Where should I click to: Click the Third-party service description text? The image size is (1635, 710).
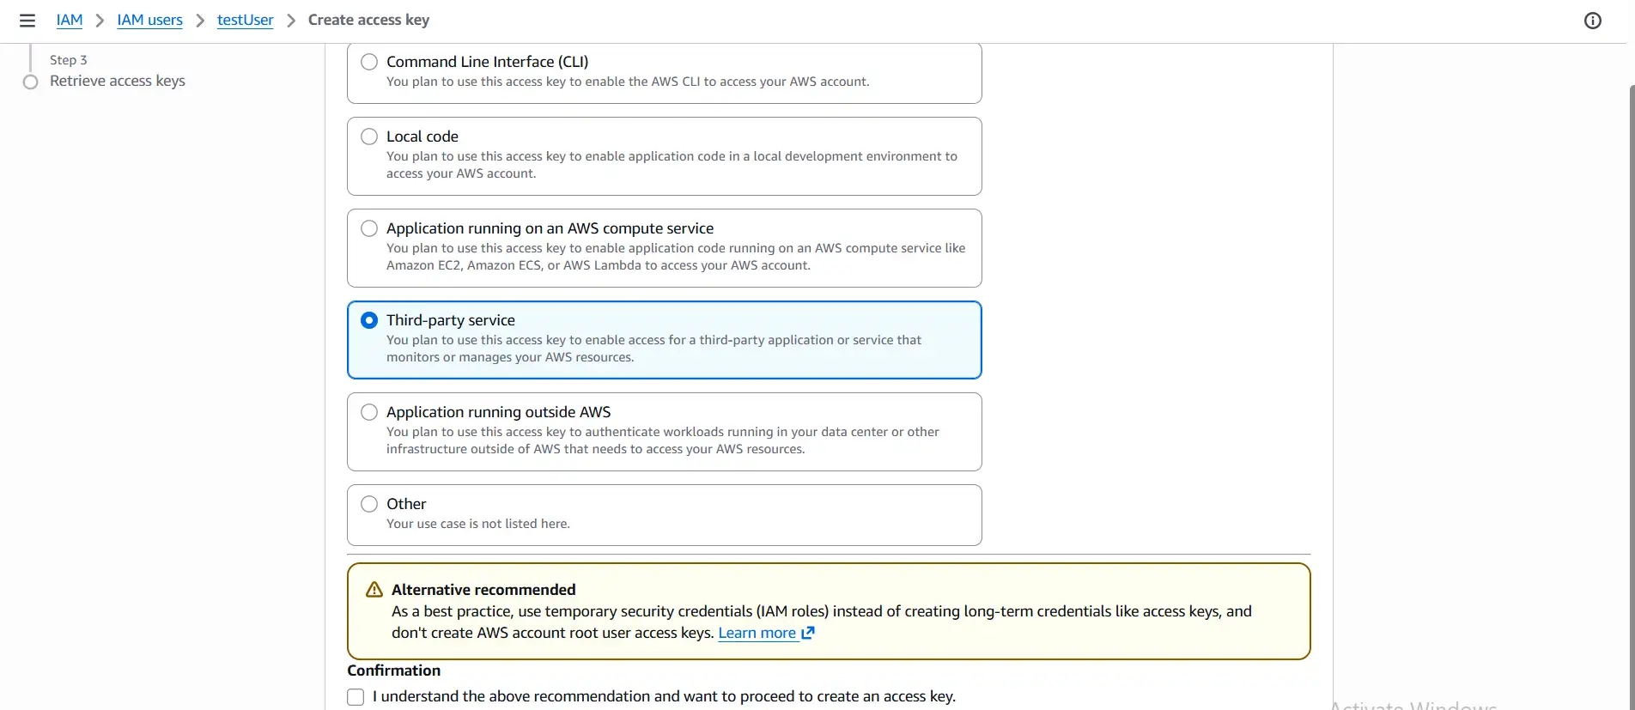click(653, 349)
